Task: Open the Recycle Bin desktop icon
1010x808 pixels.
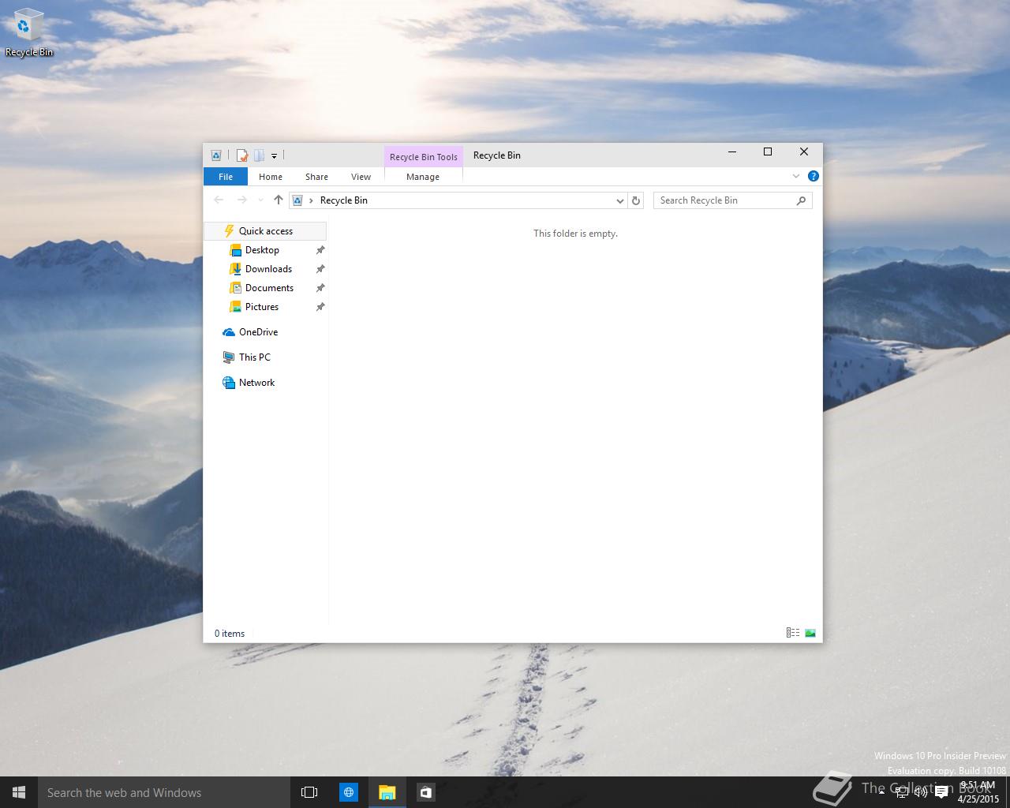Action: (x=28, y=33)
